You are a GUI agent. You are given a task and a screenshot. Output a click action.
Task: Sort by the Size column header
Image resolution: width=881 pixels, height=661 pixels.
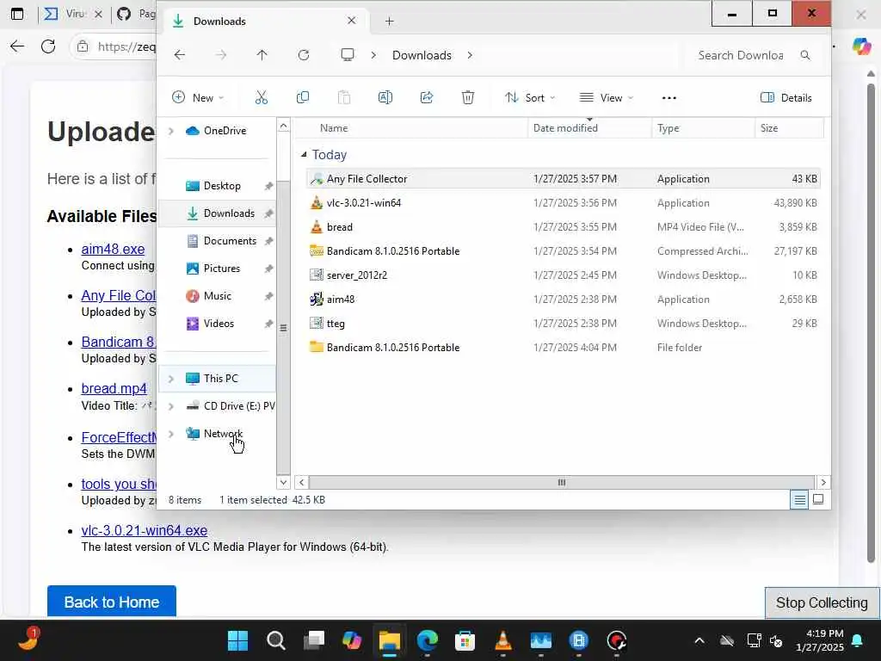[x=789, y=128]
